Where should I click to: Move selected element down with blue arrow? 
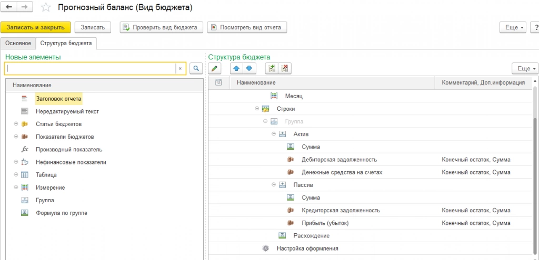click(248, 68)
